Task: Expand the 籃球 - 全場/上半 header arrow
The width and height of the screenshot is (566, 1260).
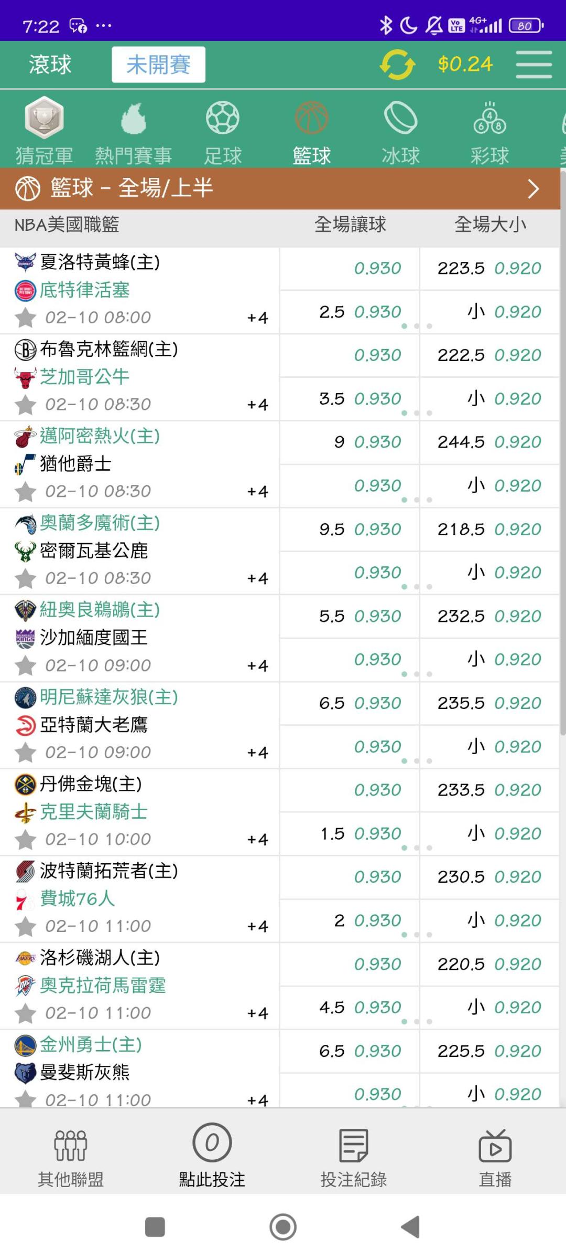Action: pyautogui.click(x=533, y=189)
